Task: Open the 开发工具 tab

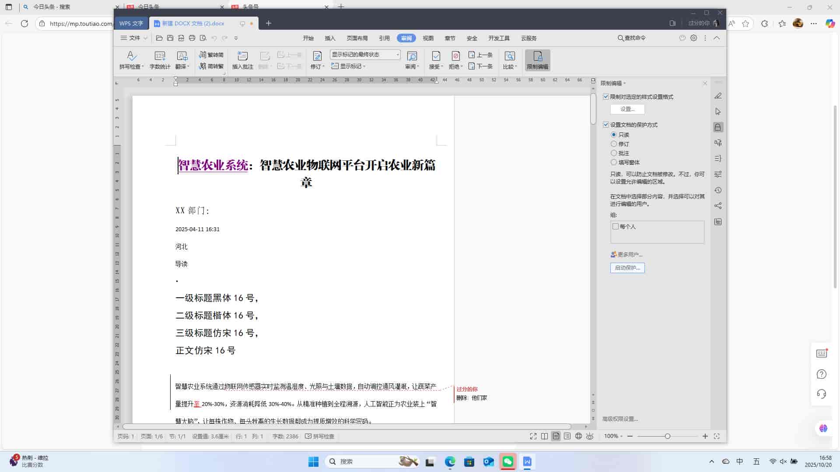Action: [499, 38]
